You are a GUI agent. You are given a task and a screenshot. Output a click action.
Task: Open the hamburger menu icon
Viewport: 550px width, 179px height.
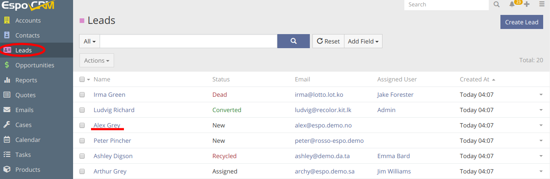point(542,4)
